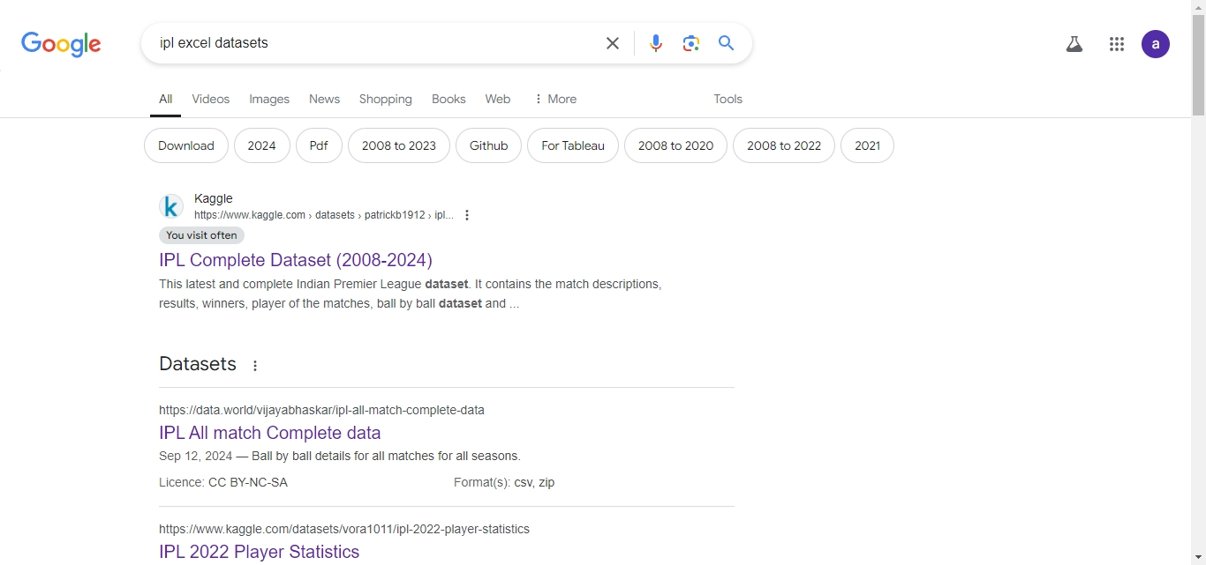
Task: Switch to the Shopping tab
Action: point(386,99)
